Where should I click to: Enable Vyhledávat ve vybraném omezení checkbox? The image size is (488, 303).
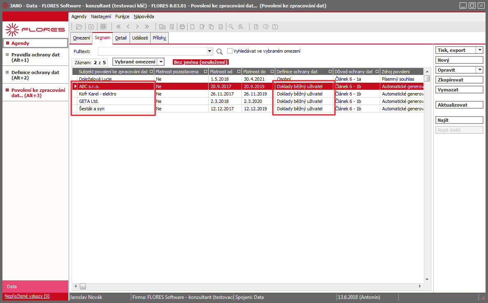click(x=230, y=51)
